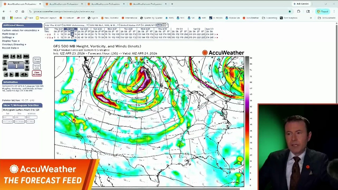Select forecast hour 42 in first row
Image resolution: width=338 pixels, height=190 pixels.
pos(79,34)
